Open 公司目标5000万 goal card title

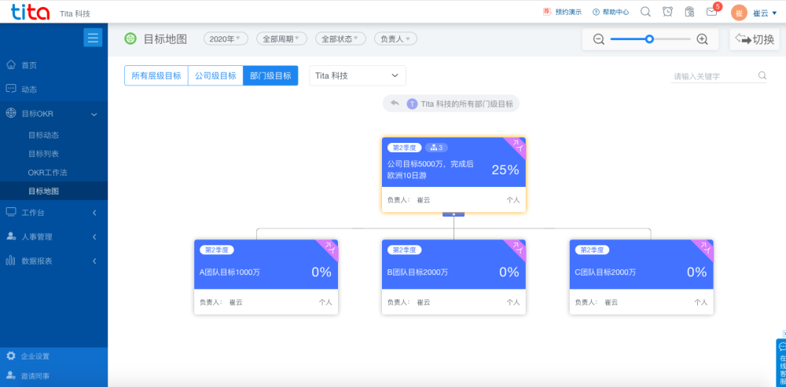[x=431, y=170]
